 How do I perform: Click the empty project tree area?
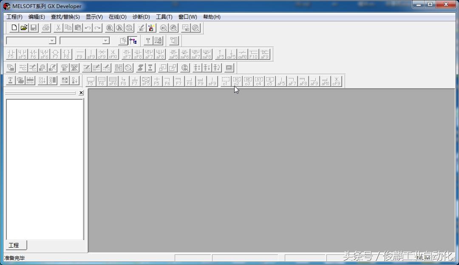click(45, 170)
